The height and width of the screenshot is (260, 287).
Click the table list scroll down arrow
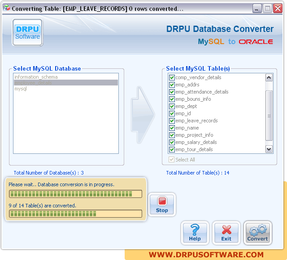tap(269, 149)
